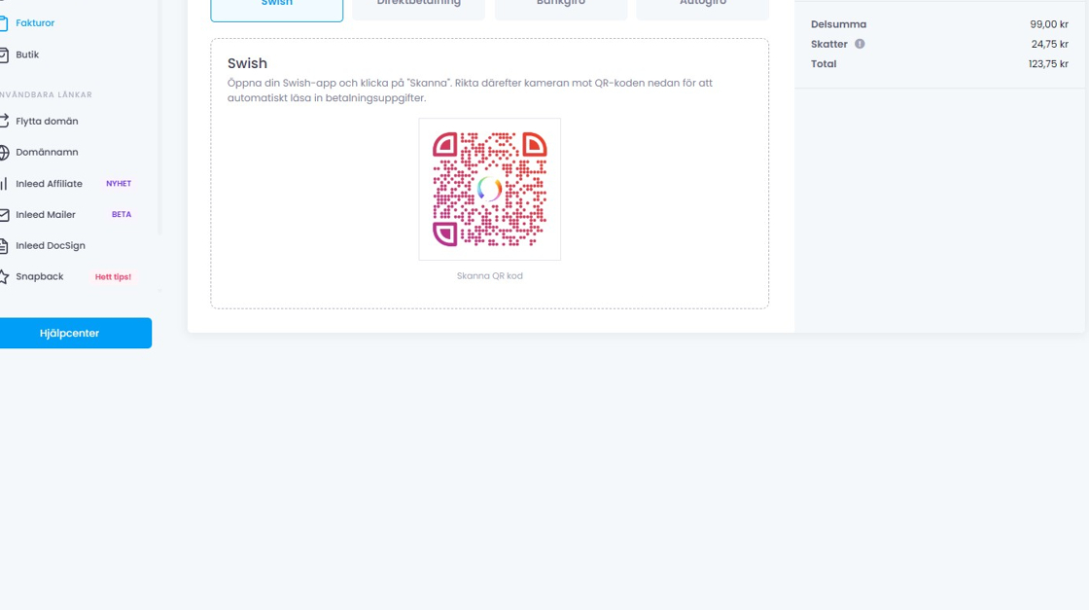1089x610 pixels.
Task: Click the Snapback star icon
Action: point(4,277)
